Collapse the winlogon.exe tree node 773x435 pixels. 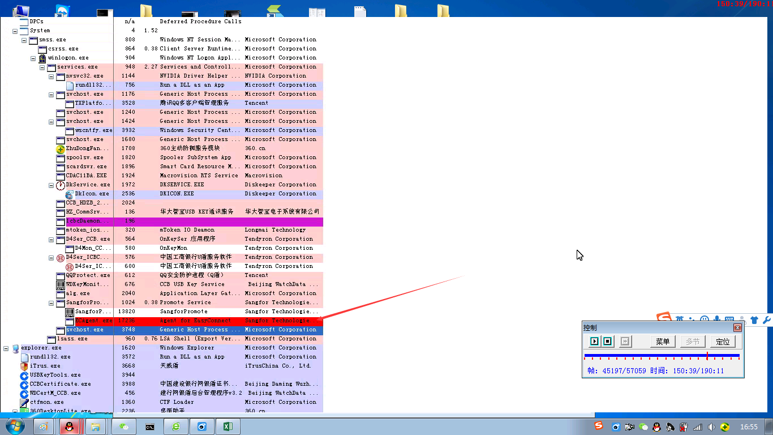[x=33, y=58]
